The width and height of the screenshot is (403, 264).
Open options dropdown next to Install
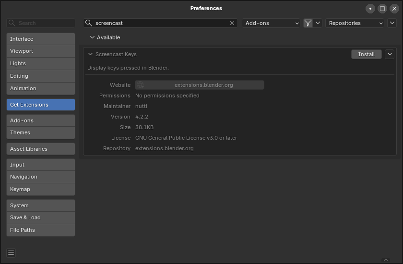tap(390, 54)
